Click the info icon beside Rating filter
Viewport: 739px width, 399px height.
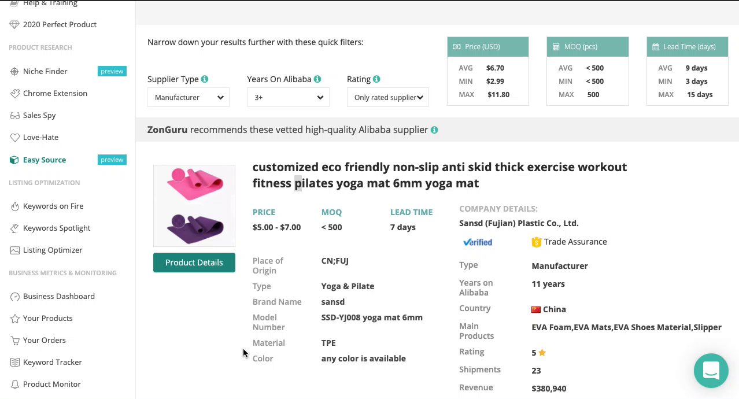click(x=376, y=79)
